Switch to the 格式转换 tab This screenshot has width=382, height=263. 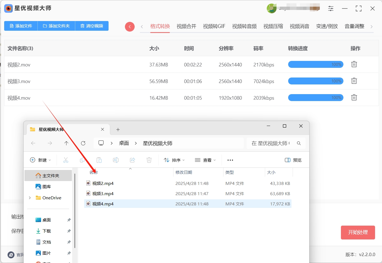pos(160,26)
